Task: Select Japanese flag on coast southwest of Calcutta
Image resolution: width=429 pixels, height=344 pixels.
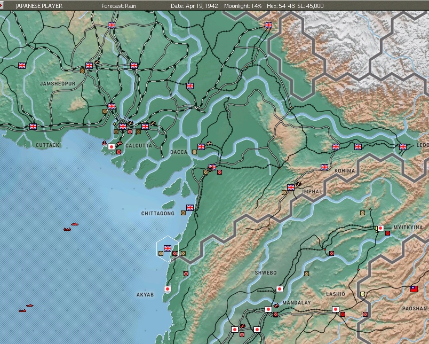Action: [112, 147]
